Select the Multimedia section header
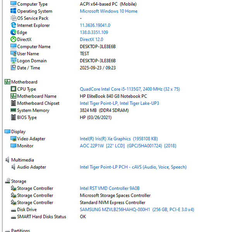 (x=22, y=160)
